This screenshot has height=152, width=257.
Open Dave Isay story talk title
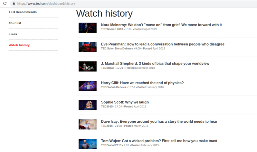159,122
